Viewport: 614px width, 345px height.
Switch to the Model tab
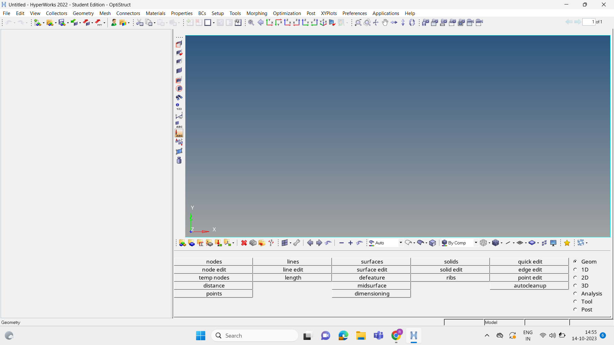point(492,322)
